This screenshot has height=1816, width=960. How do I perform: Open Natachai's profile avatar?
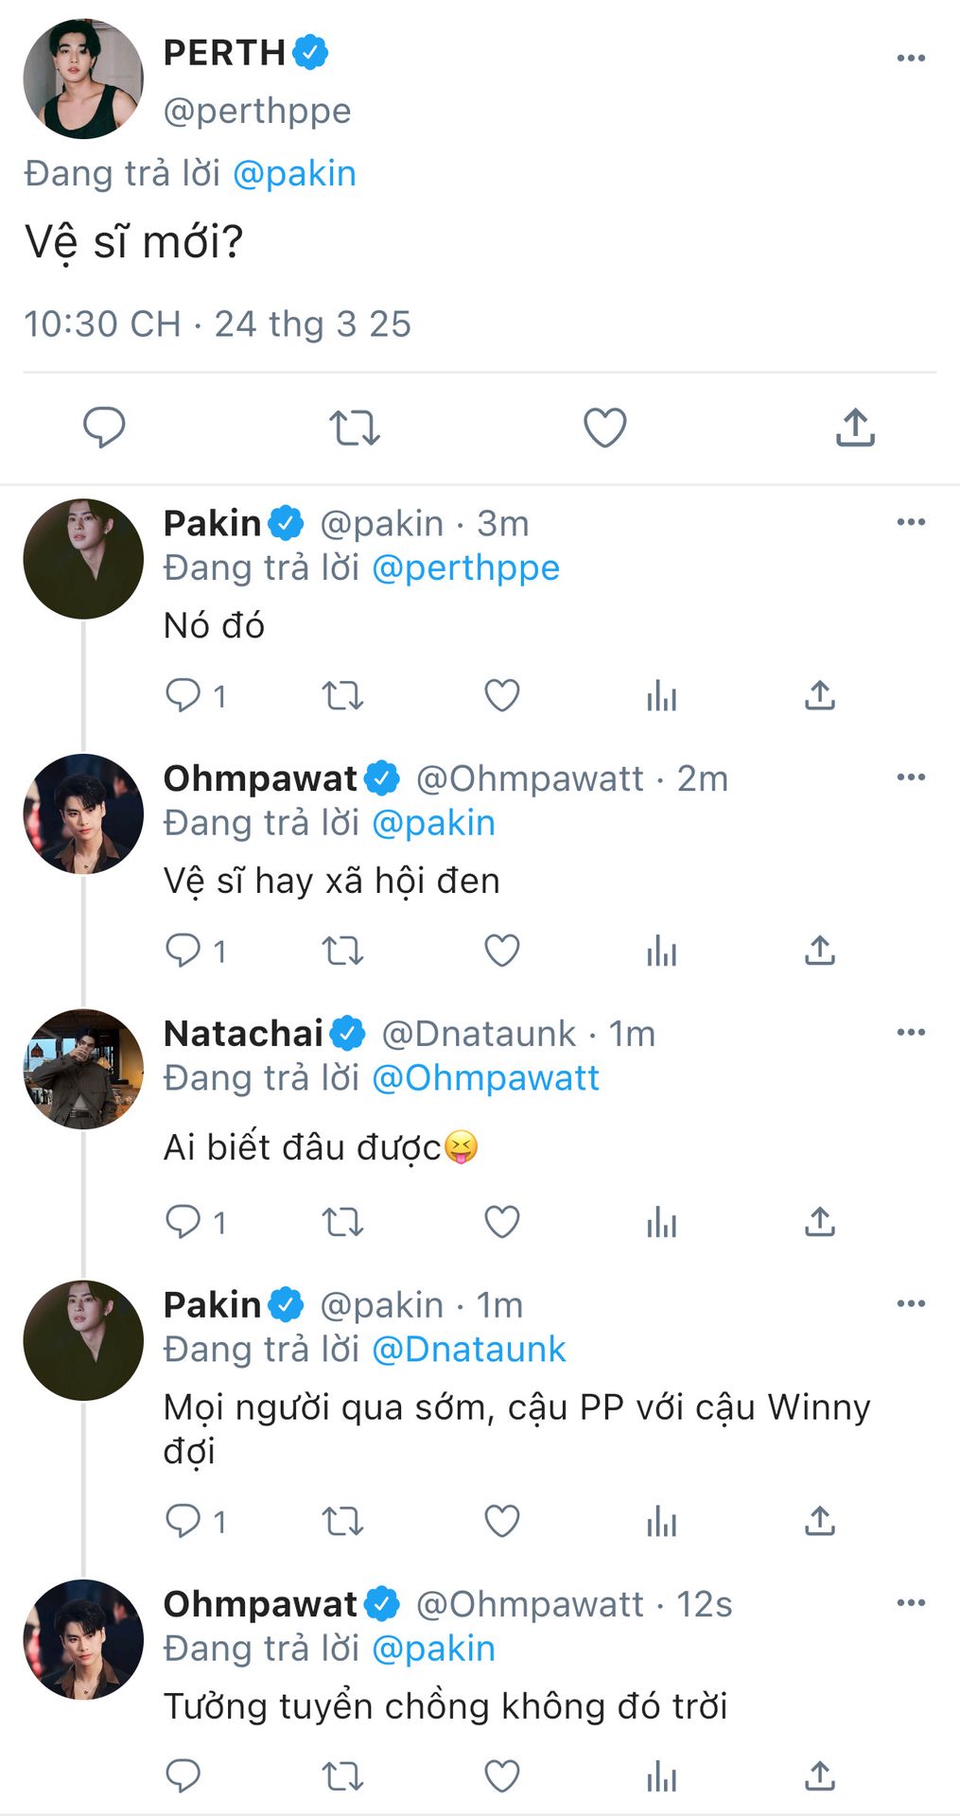83,1069
